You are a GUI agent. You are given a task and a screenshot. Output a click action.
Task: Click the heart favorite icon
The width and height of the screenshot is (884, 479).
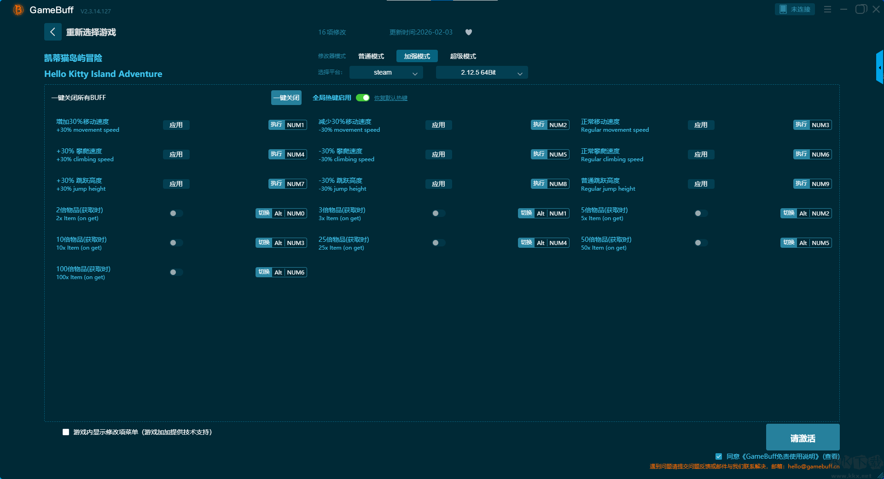(x=469, y=32)
